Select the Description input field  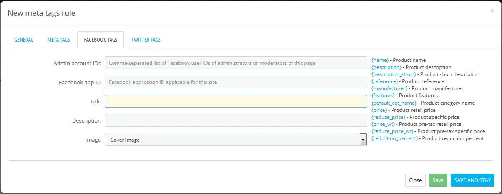tap(236, 120)
